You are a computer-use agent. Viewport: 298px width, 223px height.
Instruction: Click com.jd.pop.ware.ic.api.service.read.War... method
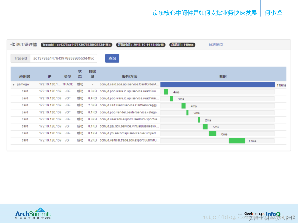(129, 98)
